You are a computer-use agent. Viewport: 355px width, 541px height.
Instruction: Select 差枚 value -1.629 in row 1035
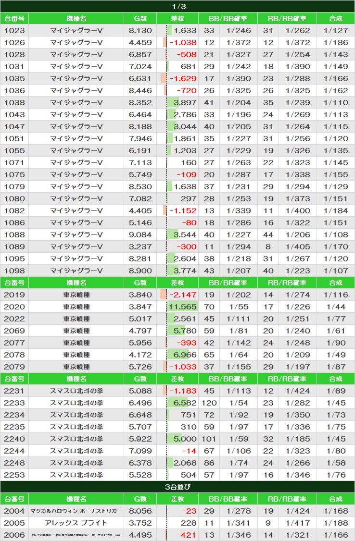pyautogui.click(x=183, y=79)
